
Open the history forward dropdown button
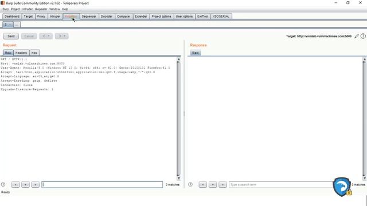tap(62, 36)
